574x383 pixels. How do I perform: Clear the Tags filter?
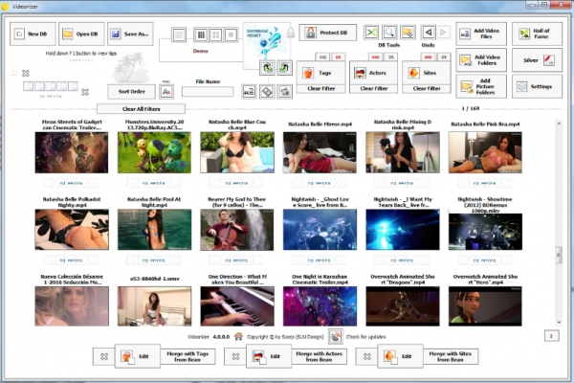click(x=321, y=89)
